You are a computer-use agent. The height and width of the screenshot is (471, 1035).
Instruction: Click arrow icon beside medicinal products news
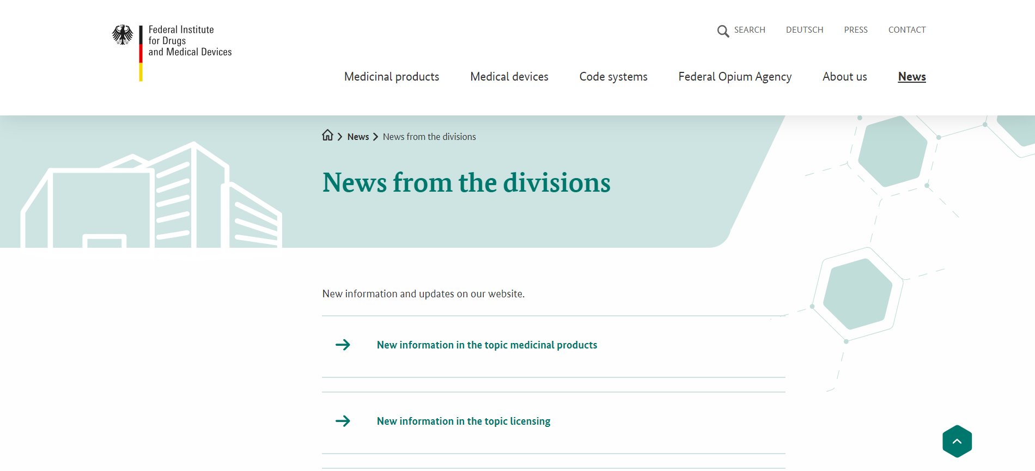(x=343, y=345)
